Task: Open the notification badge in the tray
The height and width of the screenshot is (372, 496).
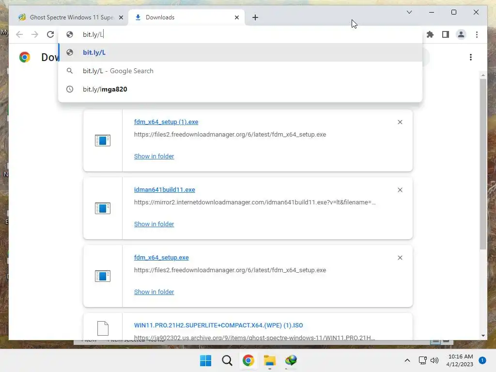Action: point(482,360)
